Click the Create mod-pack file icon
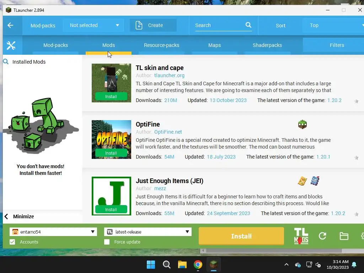Image resolution: width=364 pixels, height=273 pixels. [x=139, y=25]
